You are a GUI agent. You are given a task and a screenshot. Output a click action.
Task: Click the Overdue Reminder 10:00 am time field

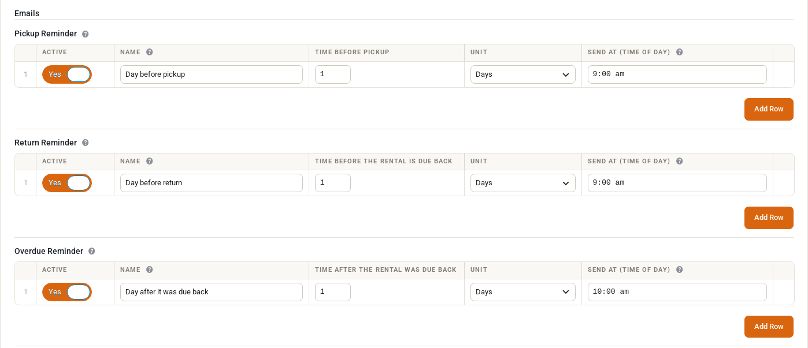point(677,292)
